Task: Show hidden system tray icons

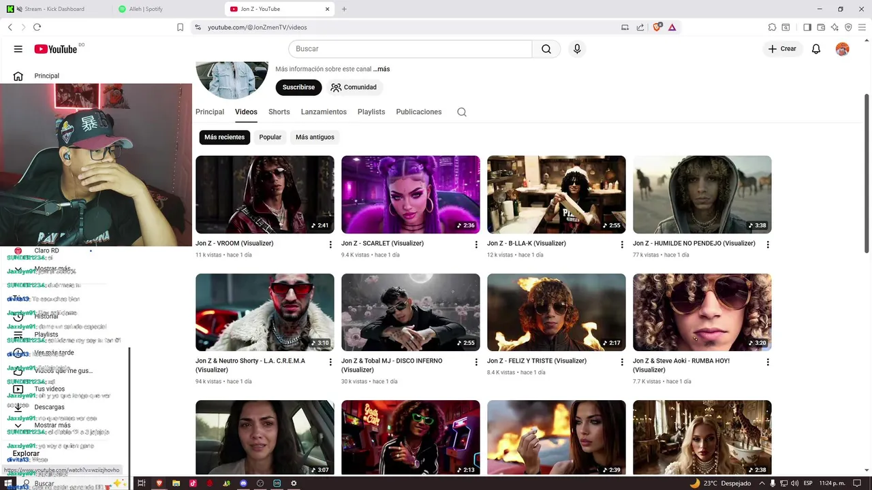Action: [x=762, y=483]
